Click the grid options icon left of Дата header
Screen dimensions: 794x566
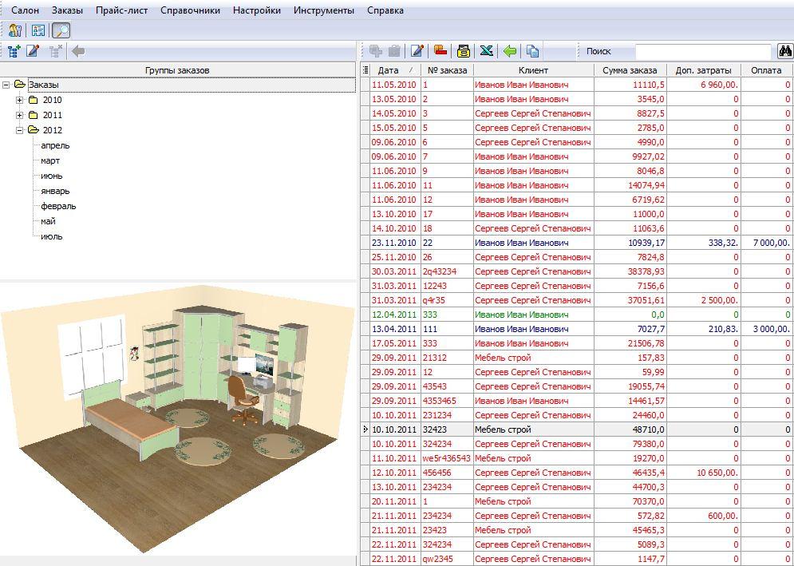click(x=365, y=70)
